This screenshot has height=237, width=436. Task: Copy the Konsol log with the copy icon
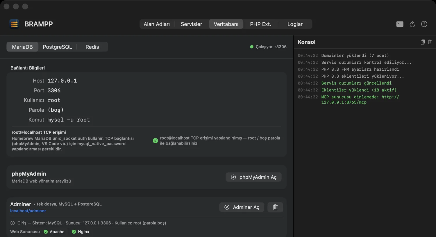pyautogui.click(x=423, y=42)
